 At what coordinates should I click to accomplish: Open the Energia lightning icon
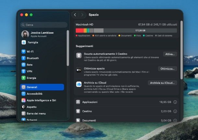23,78
